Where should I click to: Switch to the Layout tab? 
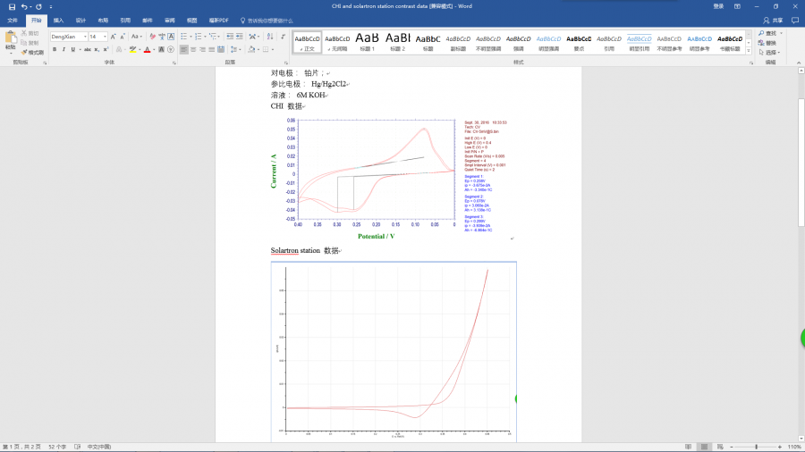click(103, 21)
